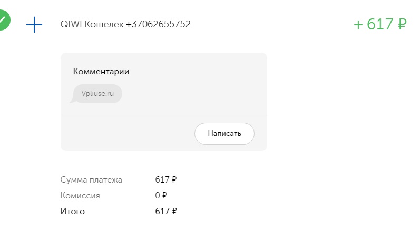The height and width of the screenshot is (241, 420).
Task: Click the Написать button
Action: click(x=224, y=134)
